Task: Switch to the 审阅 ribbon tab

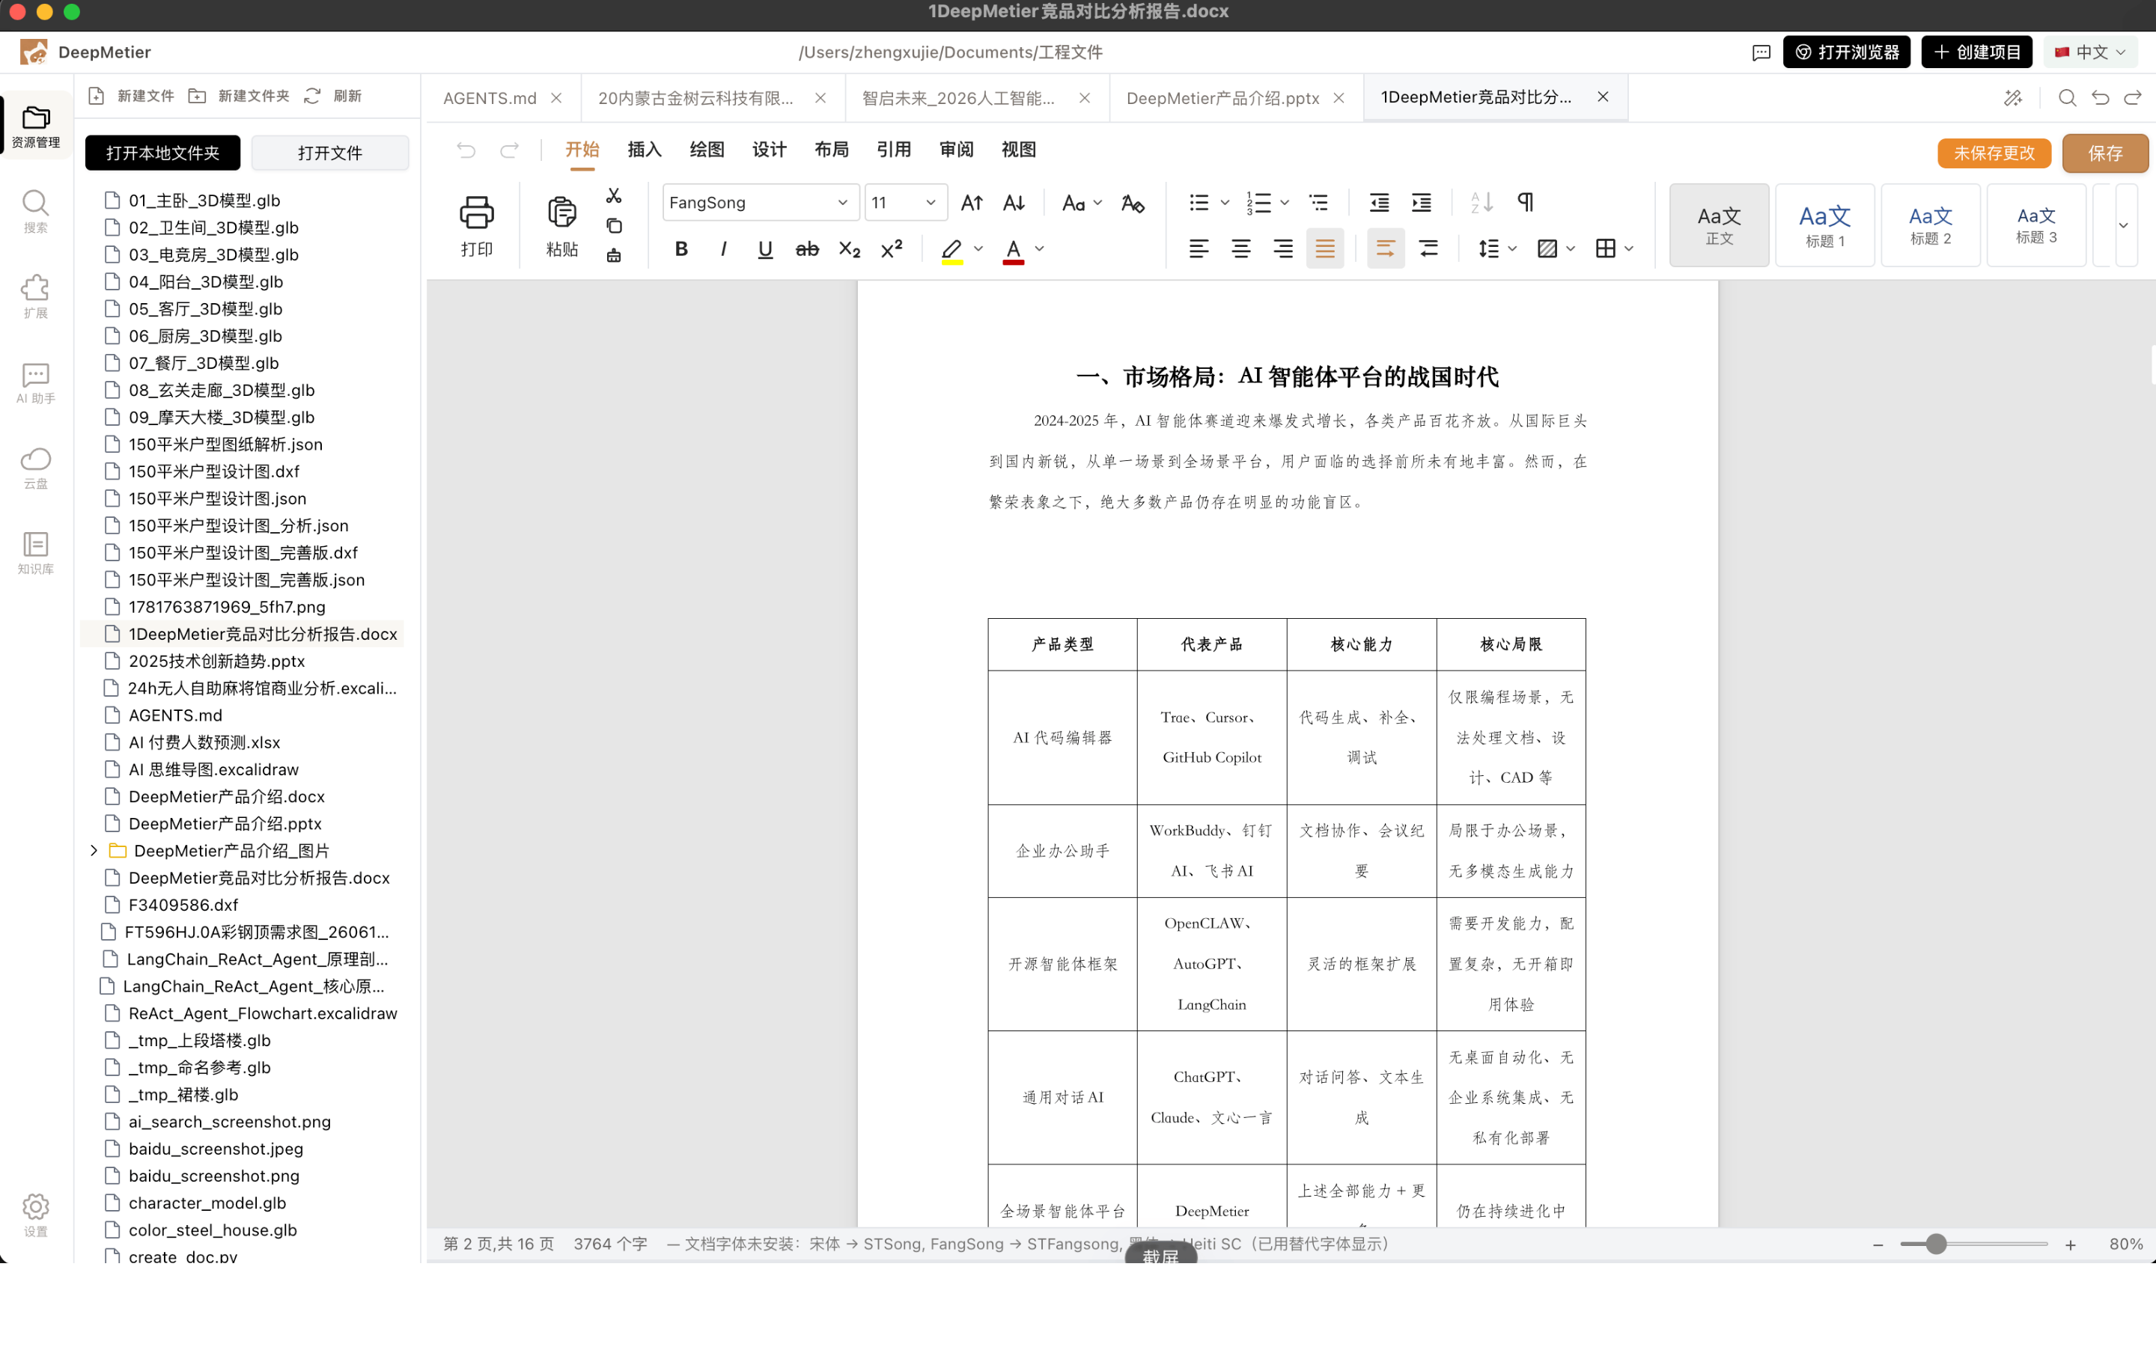Action: point(956,150)
